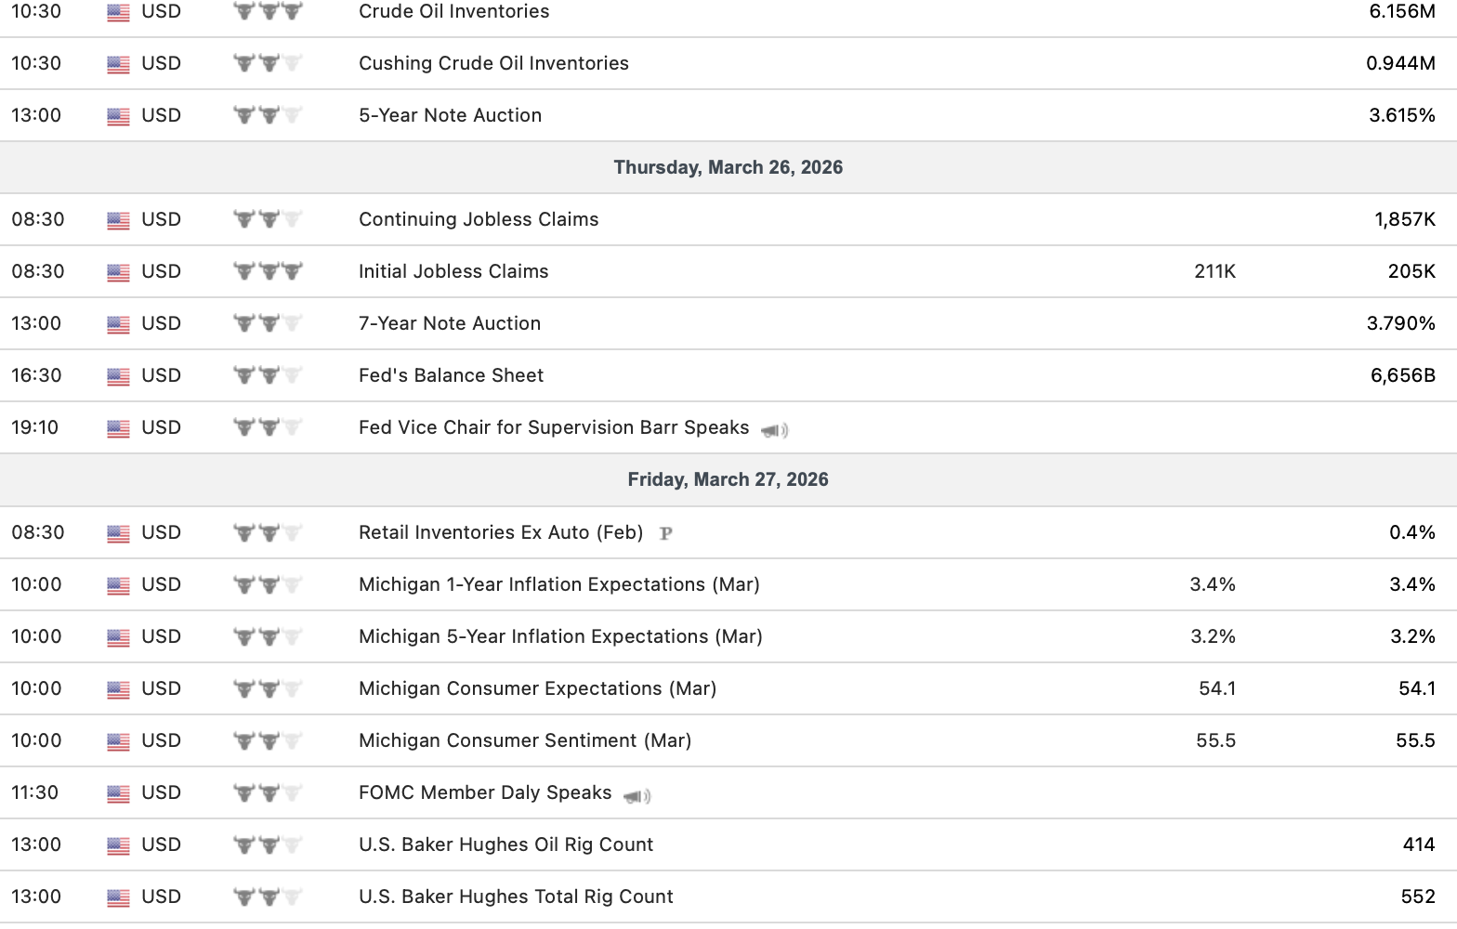Open Michigan 1-Year Inflation Expectations event
Viewport: 1457px width, 929px height.
(558, 584)
